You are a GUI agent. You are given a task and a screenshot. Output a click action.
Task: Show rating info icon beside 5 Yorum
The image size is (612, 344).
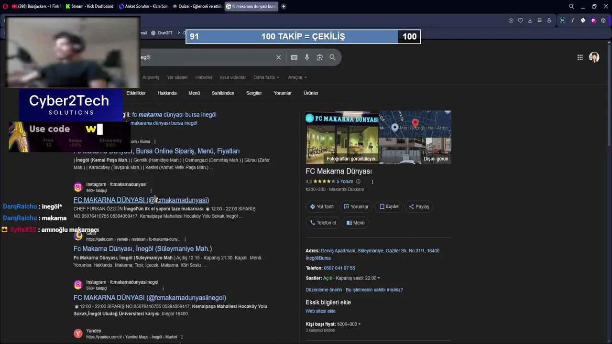[358, 182]
